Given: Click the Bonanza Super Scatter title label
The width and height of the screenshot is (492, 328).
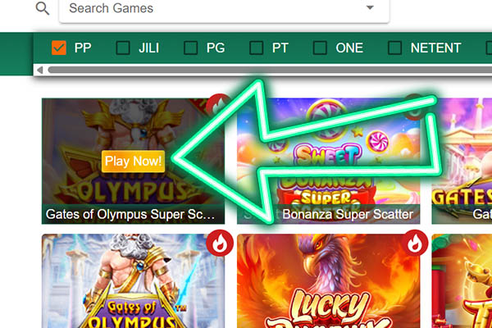Looking at the screenshot, I should point(348,214).
